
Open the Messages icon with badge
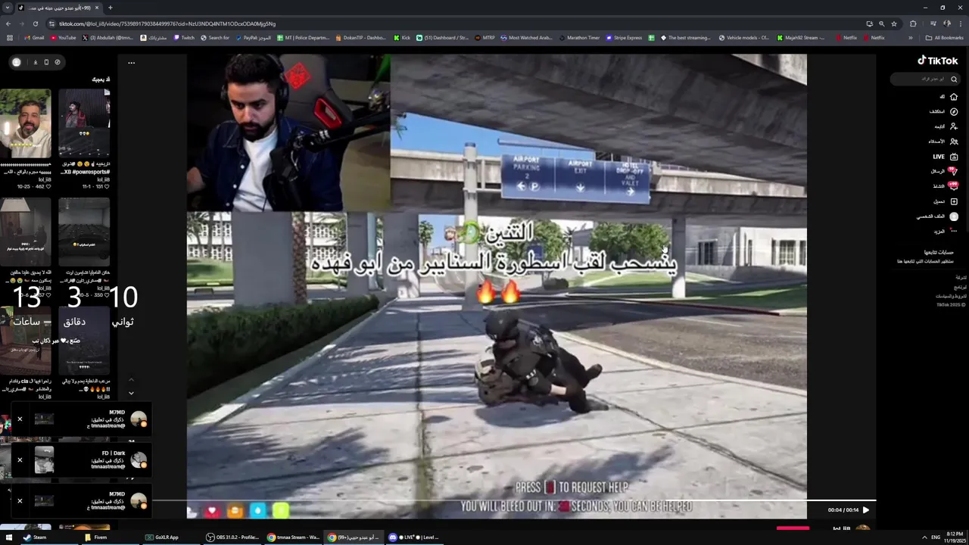tap(953, 171)
